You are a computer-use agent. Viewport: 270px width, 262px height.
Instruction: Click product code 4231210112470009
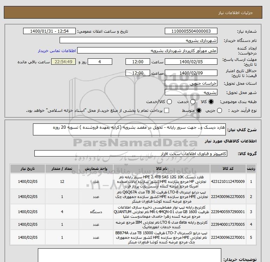coord(228,181)
